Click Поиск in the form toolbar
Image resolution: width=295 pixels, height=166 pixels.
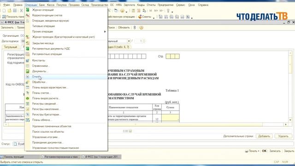[112, 28]
